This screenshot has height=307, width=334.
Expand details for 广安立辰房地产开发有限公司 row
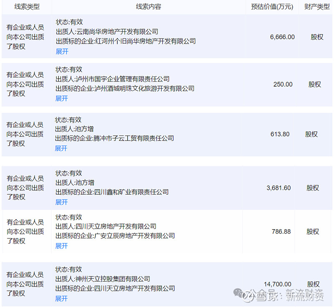pos(61,246)
